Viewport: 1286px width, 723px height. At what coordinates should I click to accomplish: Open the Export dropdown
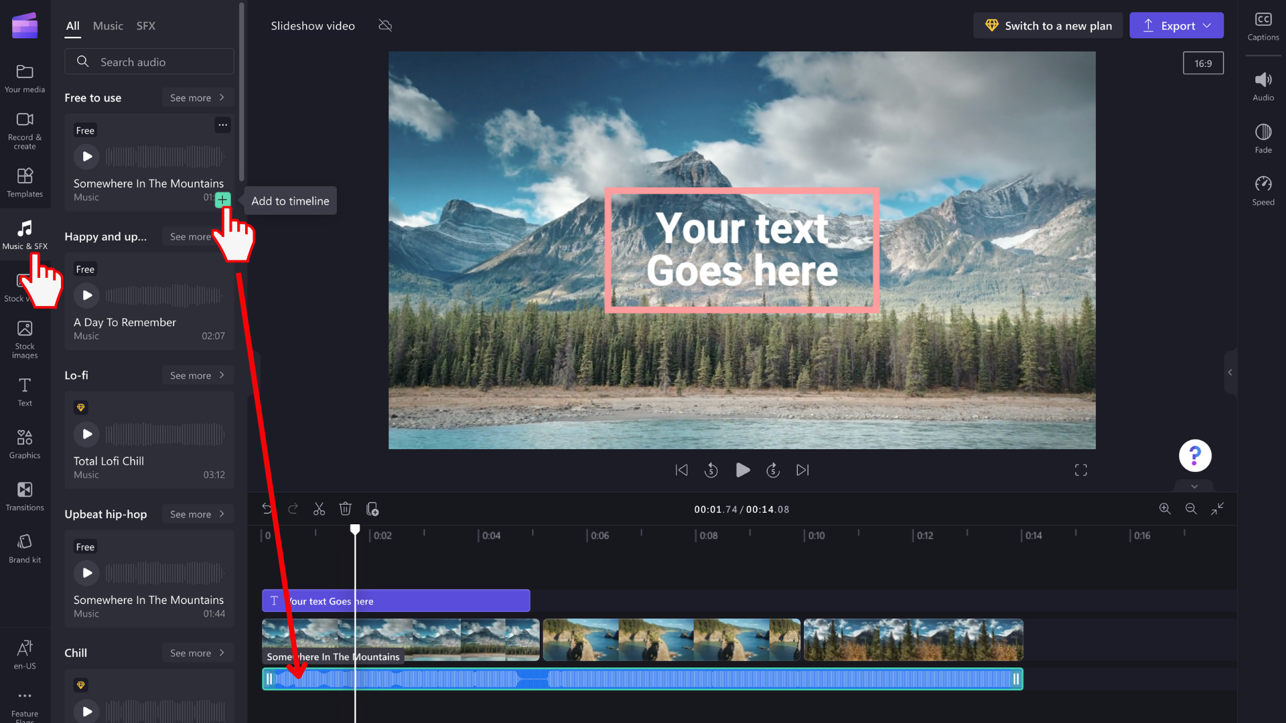click(1176, 25)
